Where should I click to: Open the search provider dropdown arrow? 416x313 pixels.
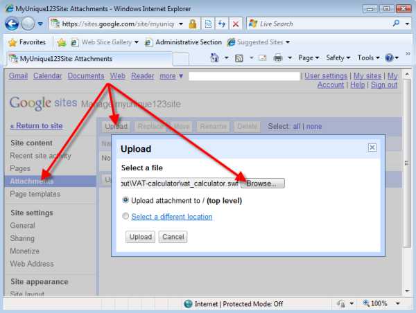(x=407, y=24)
